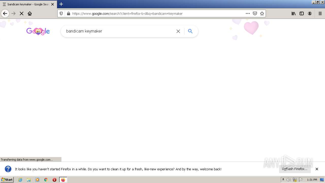
Task: Open the Firefox home page
Action: (30, 13)
